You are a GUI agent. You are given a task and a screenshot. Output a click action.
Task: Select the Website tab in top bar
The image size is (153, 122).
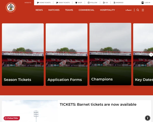click(28, 3)
